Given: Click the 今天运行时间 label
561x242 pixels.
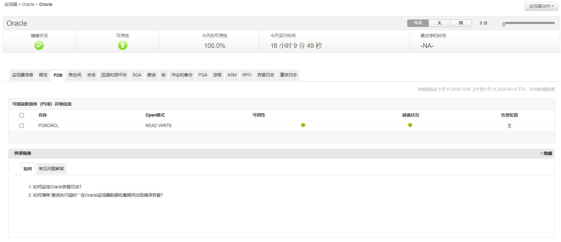Looking at the screenshot, I should [x=283, y=36].
